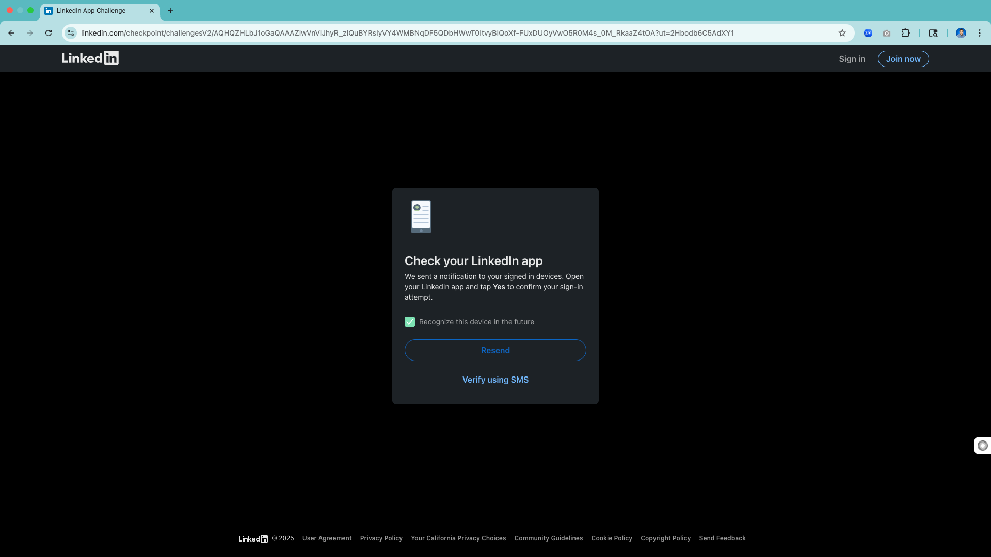The width and height of the screenshot is (991, 557).
Task: Click floating widget at right edge
Action: coord(983,446)
